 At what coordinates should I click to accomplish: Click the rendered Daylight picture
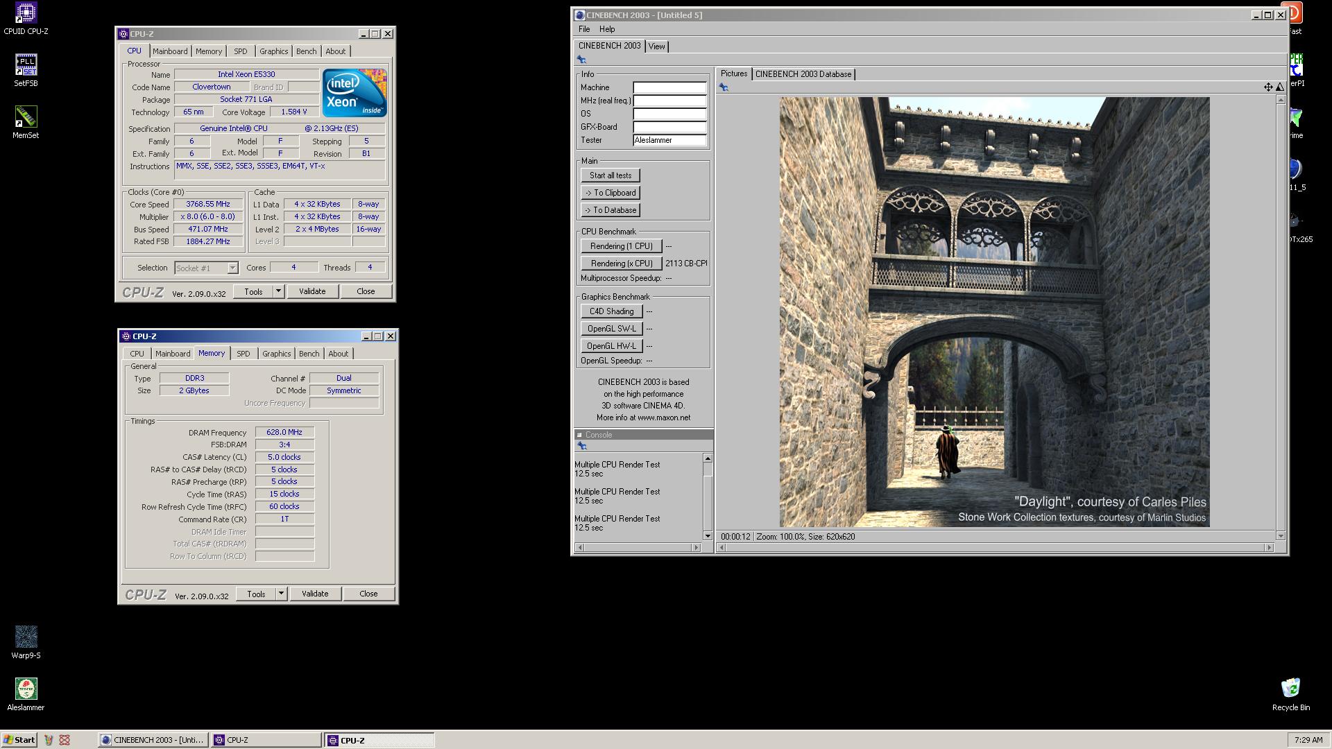(994, 311)
